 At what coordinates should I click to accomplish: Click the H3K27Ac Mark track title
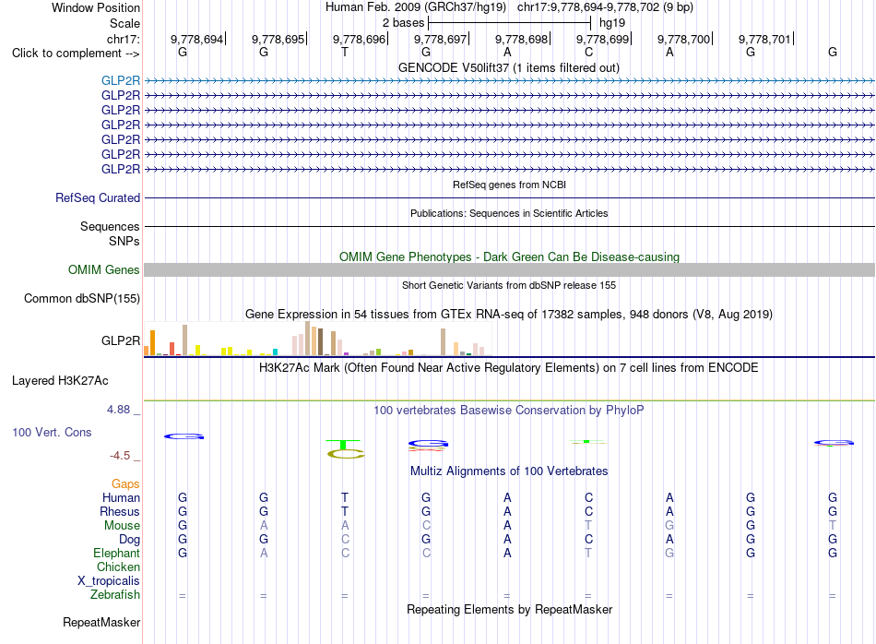point(509,368)
